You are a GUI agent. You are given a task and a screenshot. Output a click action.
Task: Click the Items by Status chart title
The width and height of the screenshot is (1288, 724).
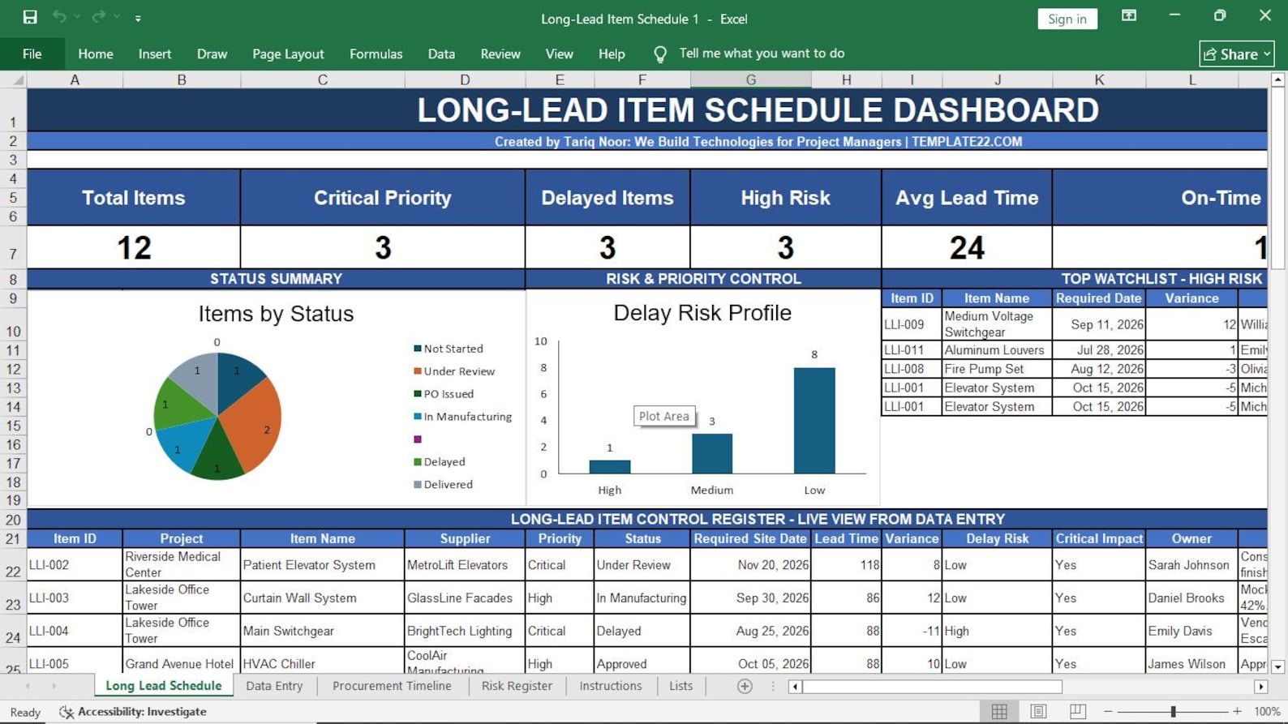pyautogui.click(x=276, y=314)
